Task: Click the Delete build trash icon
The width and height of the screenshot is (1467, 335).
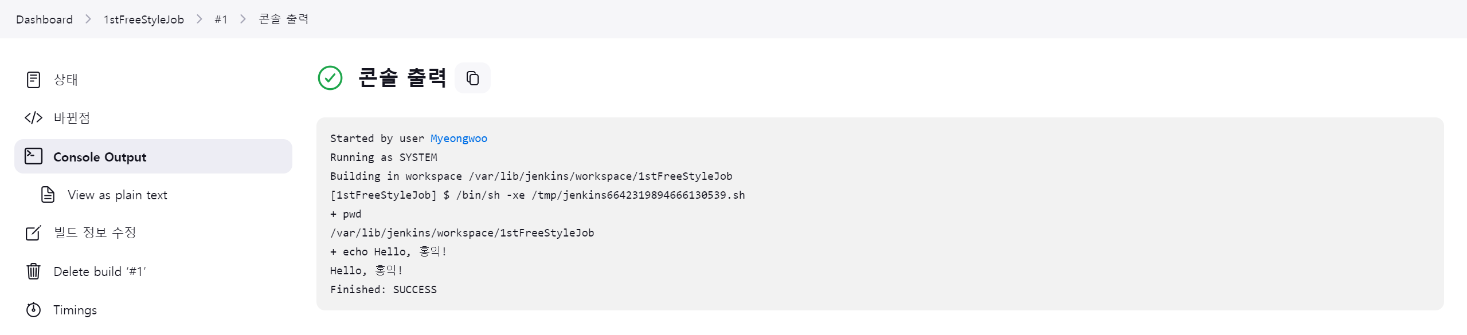Action: (x=34, y=271)
